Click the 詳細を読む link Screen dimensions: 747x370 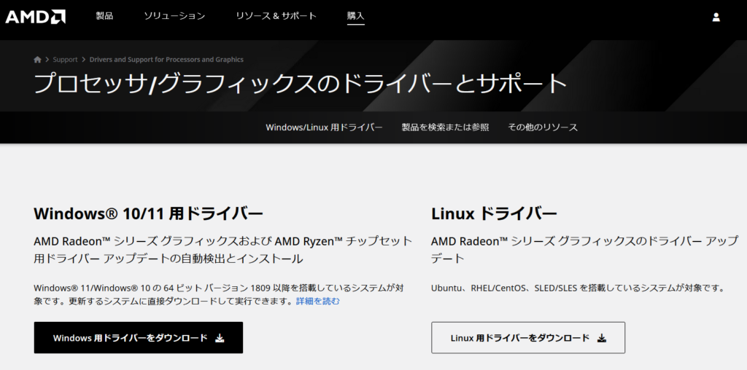coord(318,301)
